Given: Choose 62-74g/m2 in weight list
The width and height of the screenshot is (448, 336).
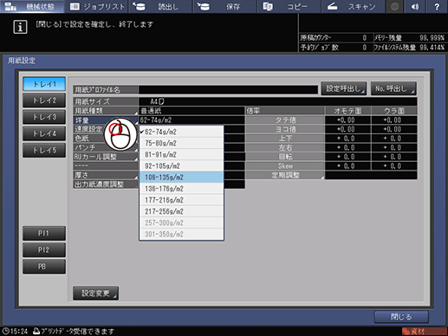Looking at the screenshot, I should tap(181, 132).
